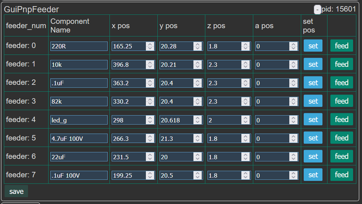Change z pos stepper for feeder 4
The image size is (362, 204).
coord(245,120)
